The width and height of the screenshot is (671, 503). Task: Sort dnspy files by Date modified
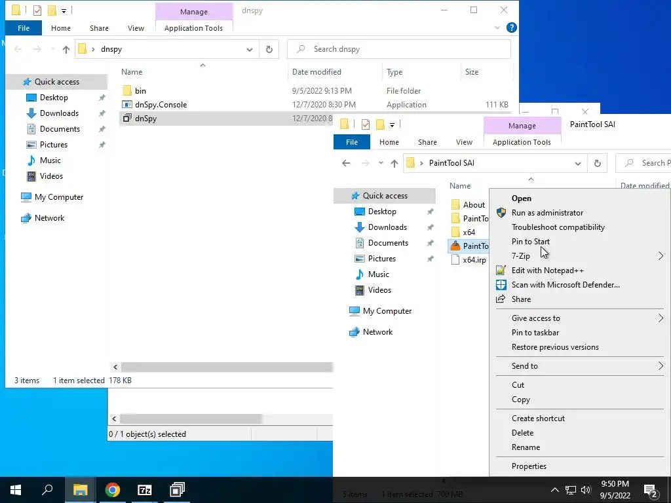(x=316, y=72)
